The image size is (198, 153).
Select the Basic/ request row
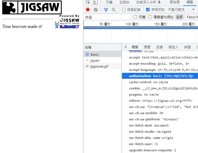[103, 54]
